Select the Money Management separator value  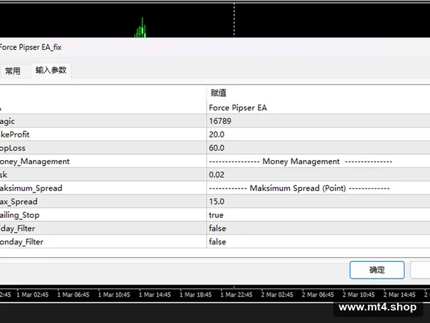pos(318,161)
